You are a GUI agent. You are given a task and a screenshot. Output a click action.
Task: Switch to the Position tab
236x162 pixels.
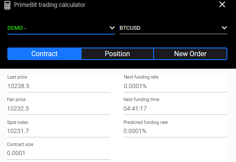point(117,54)
